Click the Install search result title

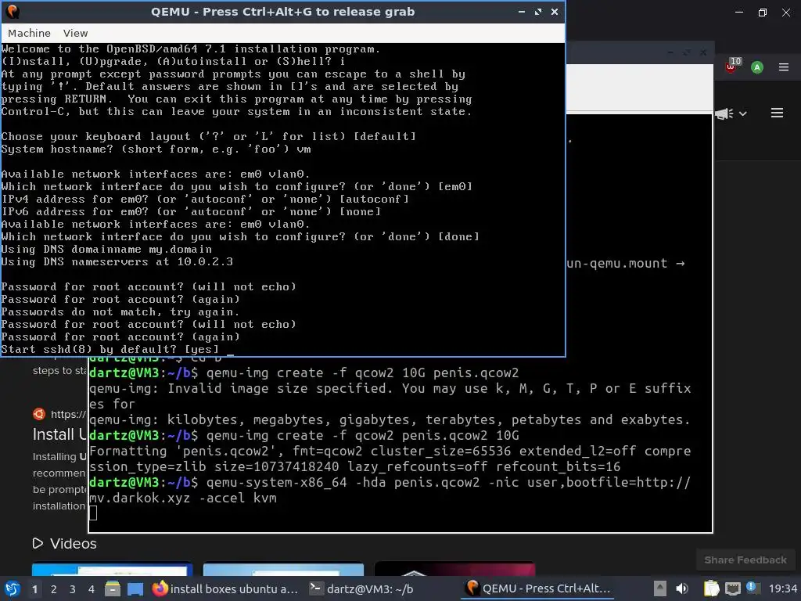(x=59, y=434)
